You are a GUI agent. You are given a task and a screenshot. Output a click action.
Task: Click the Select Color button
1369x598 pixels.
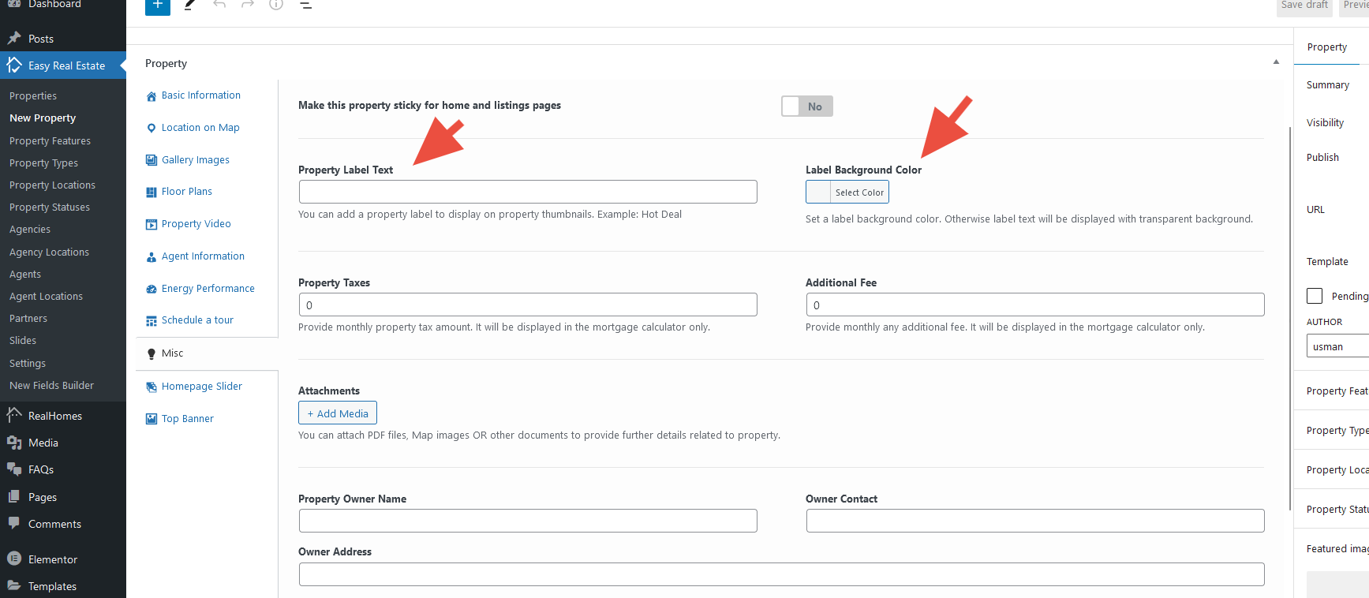tap(859, 192)
